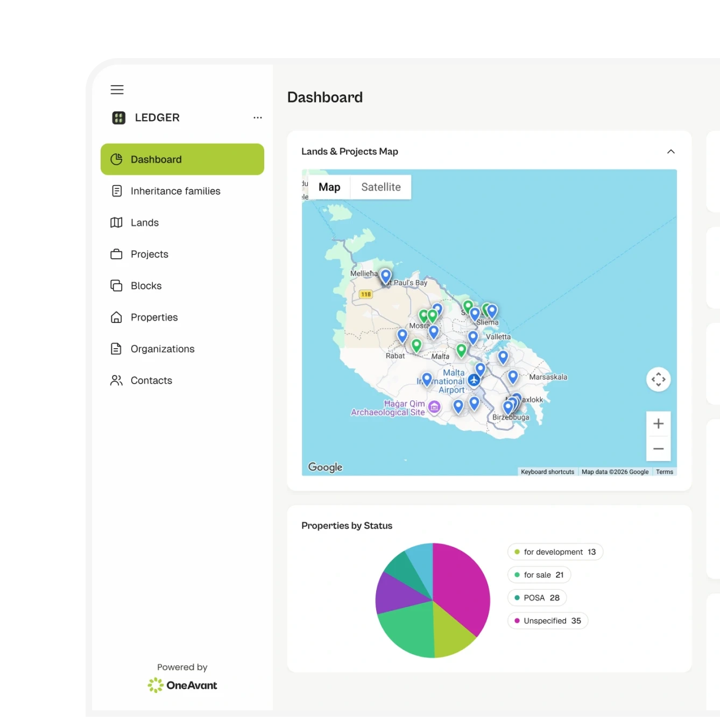This screenshot has height=720, width=720.
Task: Zoom in on the map
Action: (x=658, y=423)
